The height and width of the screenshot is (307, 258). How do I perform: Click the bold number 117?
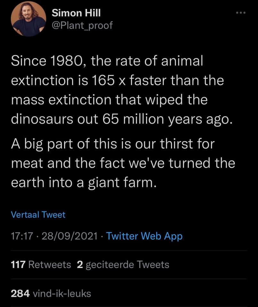point(19,265)
